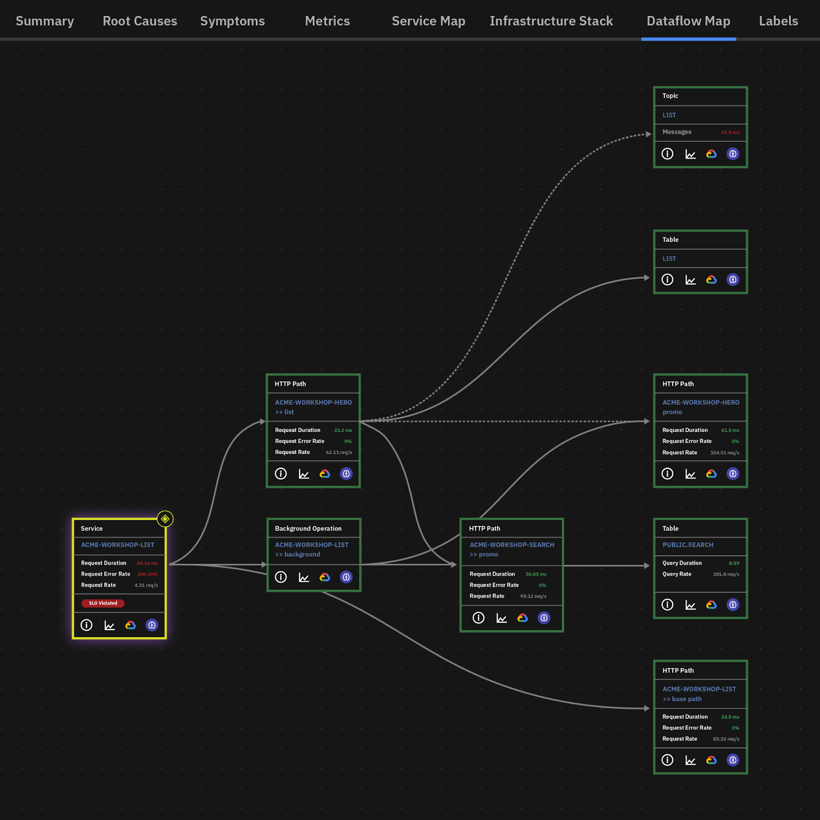Open info icon on ACME-WORKSHOP-LIST service card
This screenshot has width=820, height=820.
[87, 625]
